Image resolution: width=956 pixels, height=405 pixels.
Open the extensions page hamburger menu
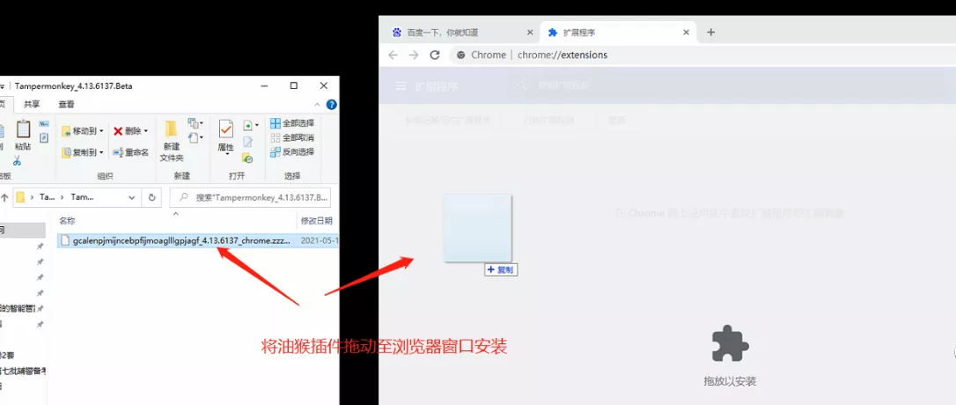pyautogui.click(x=401, y=86)
